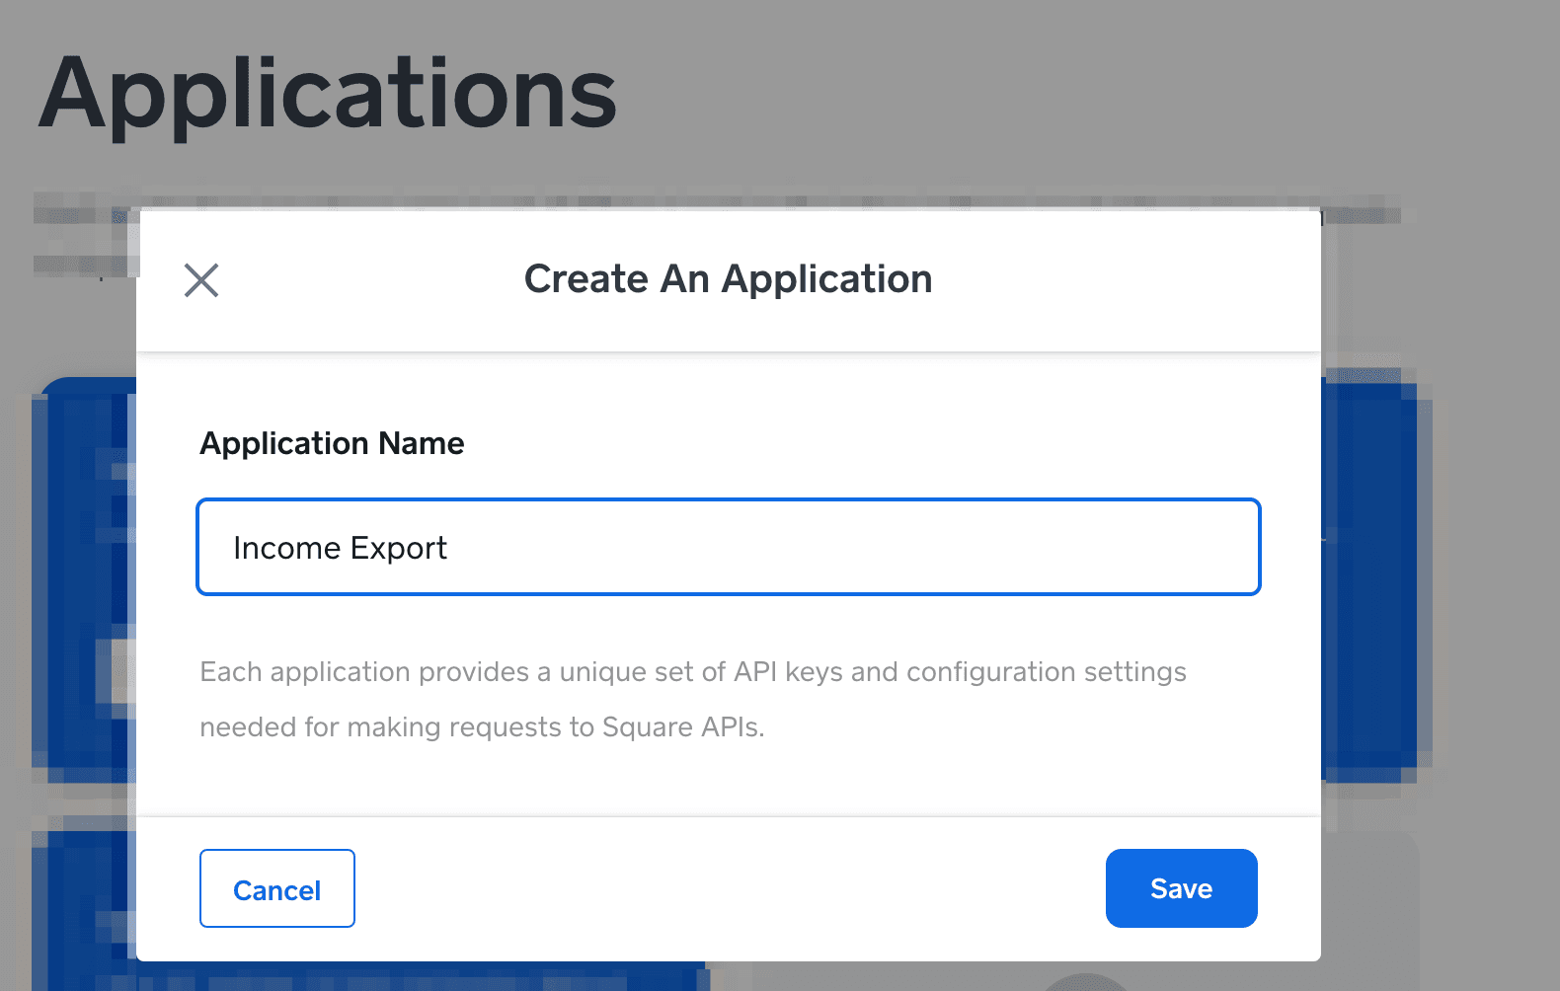
Task: Click the help text mentioning API keys
Action: (691, 672)
